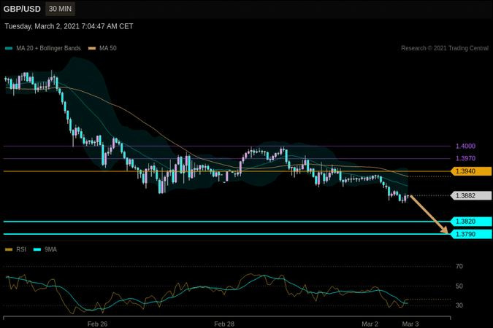Select the 1.4000 resistance price label
The height and width of the screenshot is (328, 493).
(x=465, y=146)
